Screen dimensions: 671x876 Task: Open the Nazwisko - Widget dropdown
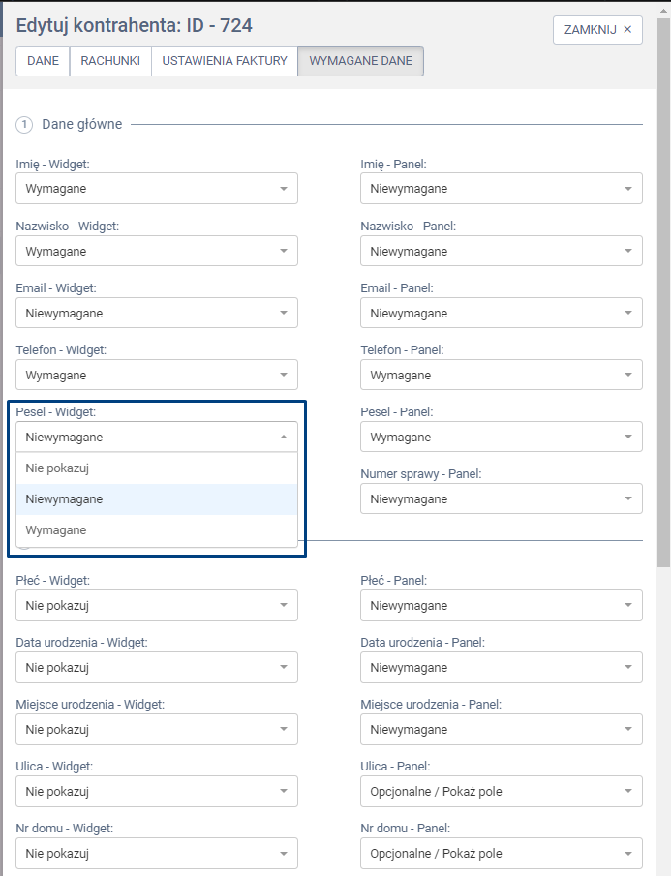point(157,251)
